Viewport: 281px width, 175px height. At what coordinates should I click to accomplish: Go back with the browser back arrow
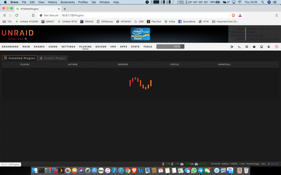pyautogui.click(x=4, y=15)
